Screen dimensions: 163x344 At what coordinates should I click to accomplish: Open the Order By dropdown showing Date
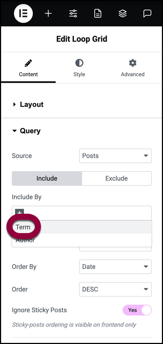[115, 267]
